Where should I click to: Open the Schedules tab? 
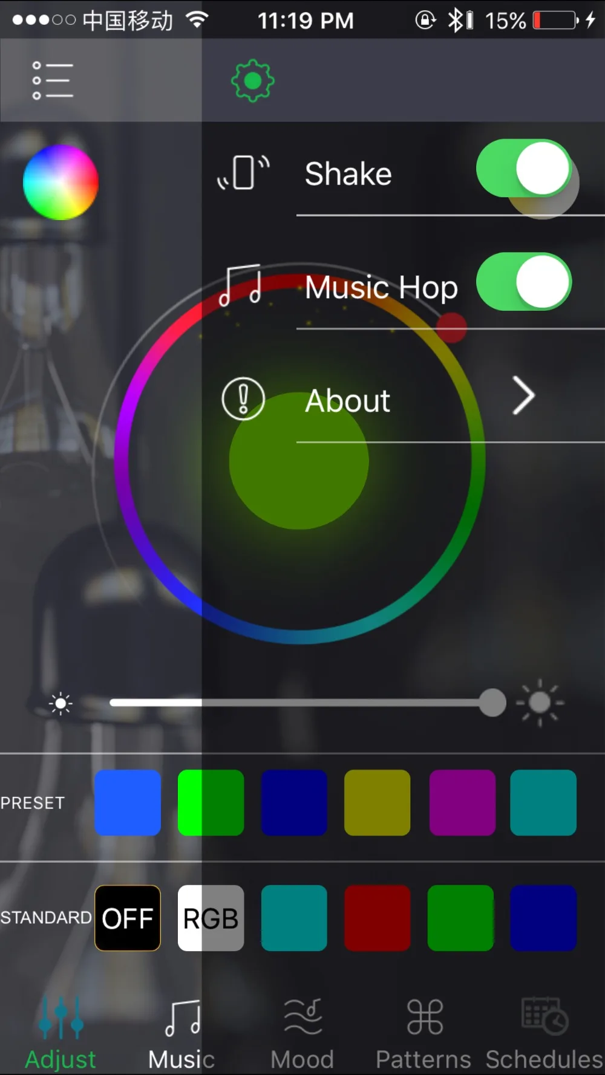pos(544,1035)
